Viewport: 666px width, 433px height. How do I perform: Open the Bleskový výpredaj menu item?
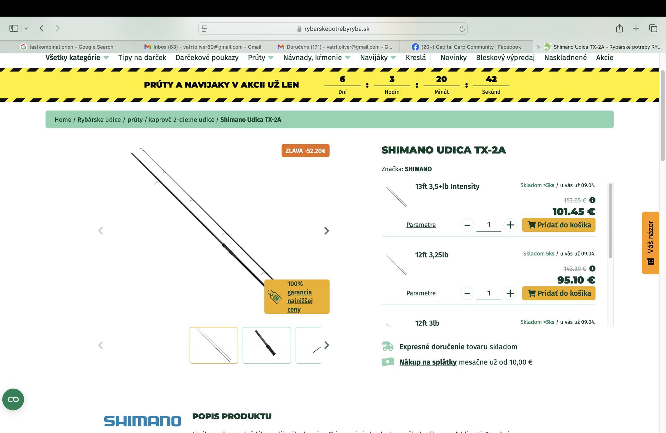505,58
